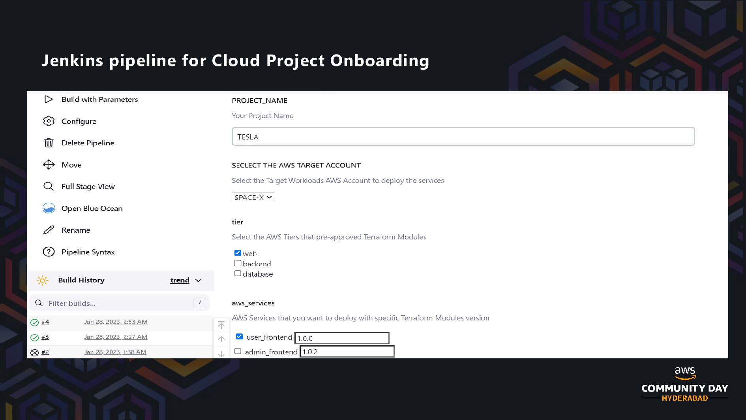Screen dimensions: 746x420
Task: Click the Move arrows icon
Action: [49, 164]
